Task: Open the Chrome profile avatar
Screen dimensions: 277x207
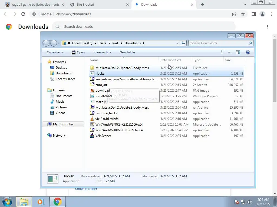Action: (262, 14)
